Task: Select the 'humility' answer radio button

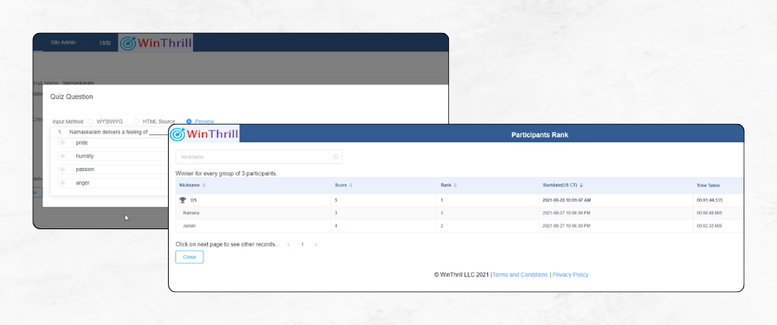Action: coord(63,156)
